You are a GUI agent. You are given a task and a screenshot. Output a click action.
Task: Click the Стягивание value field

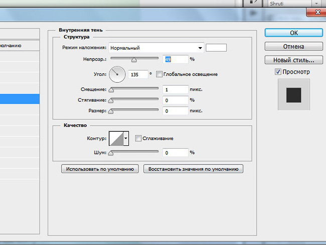(176, 100)
